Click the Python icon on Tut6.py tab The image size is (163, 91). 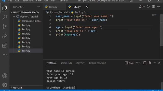(46, 7)
